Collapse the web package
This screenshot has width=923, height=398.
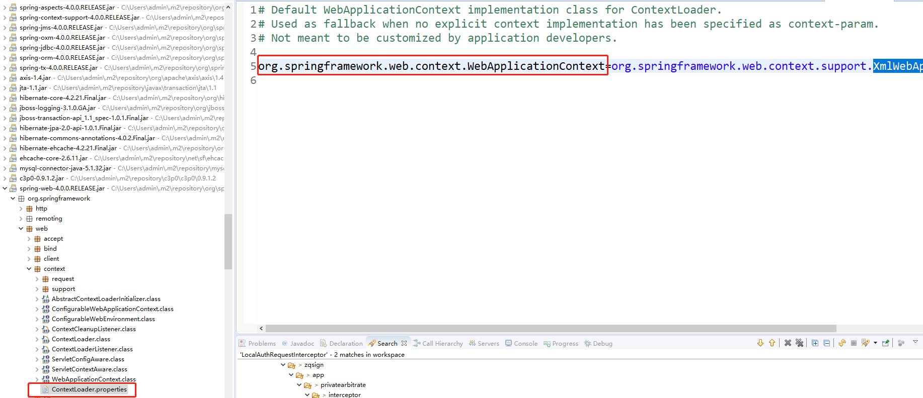(x=21, y=229)
